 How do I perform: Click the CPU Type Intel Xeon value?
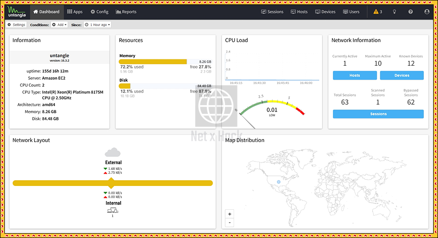73,95
